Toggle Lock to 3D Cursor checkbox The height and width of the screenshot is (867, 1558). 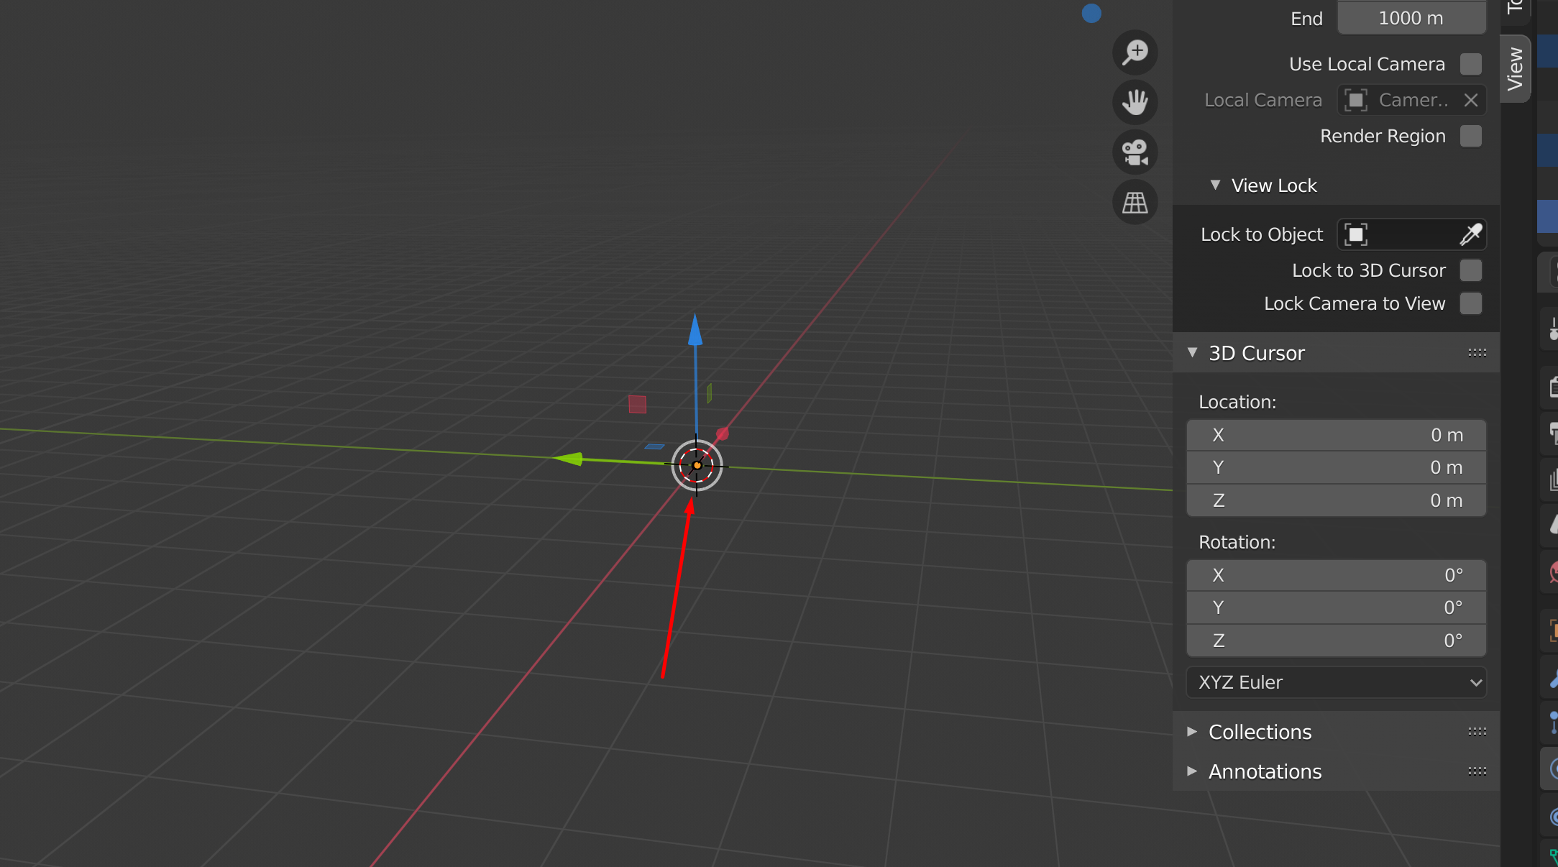coord(1470,270)
